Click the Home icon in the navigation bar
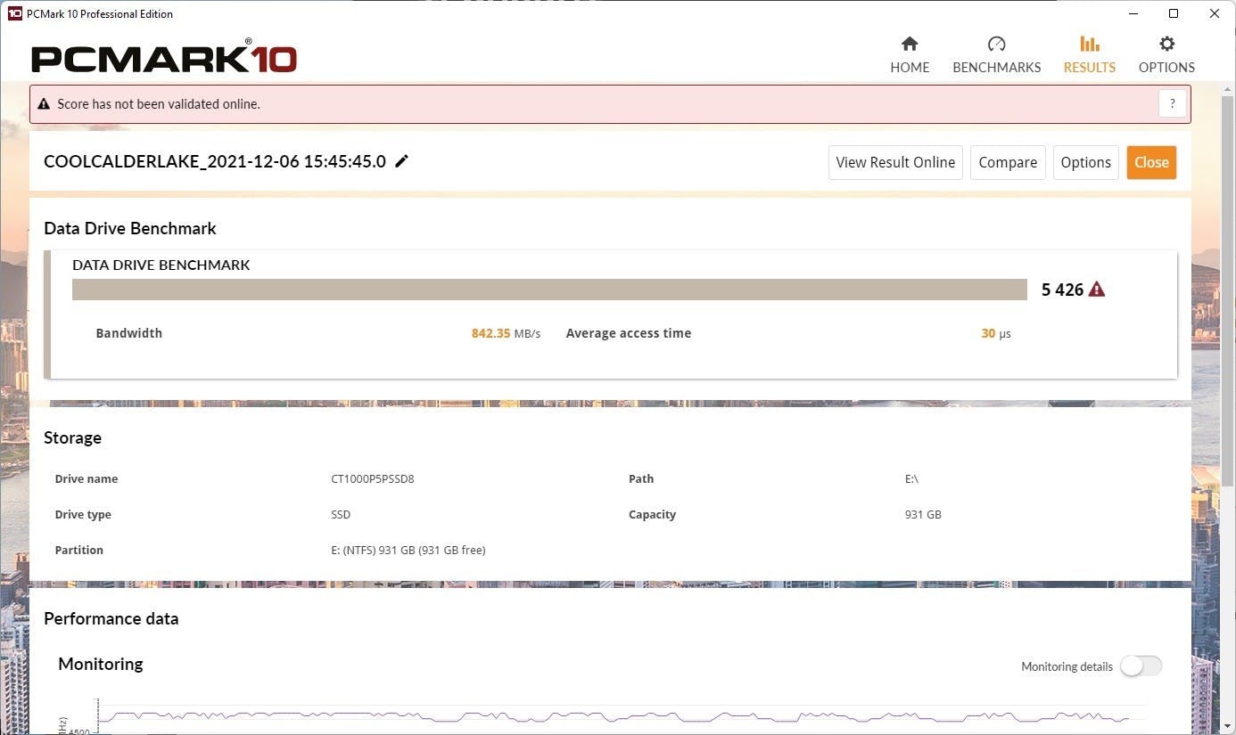The width and height of the screenshot is (1236, 735). coord(910,44)
